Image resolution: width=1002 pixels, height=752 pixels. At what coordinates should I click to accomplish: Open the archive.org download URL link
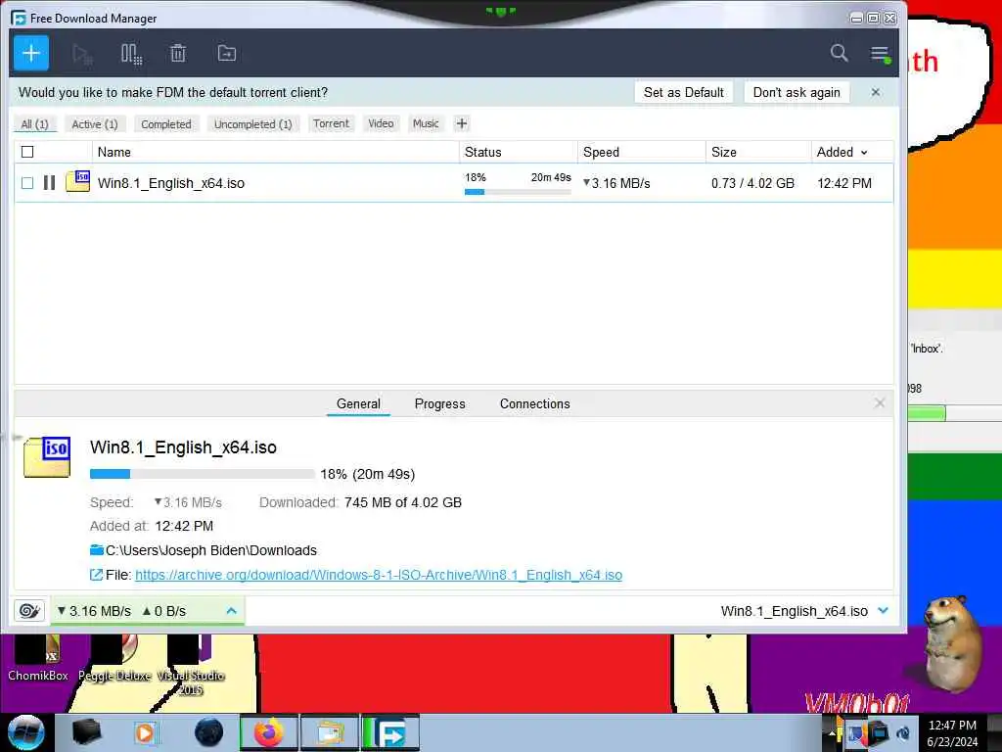point(379,575)
